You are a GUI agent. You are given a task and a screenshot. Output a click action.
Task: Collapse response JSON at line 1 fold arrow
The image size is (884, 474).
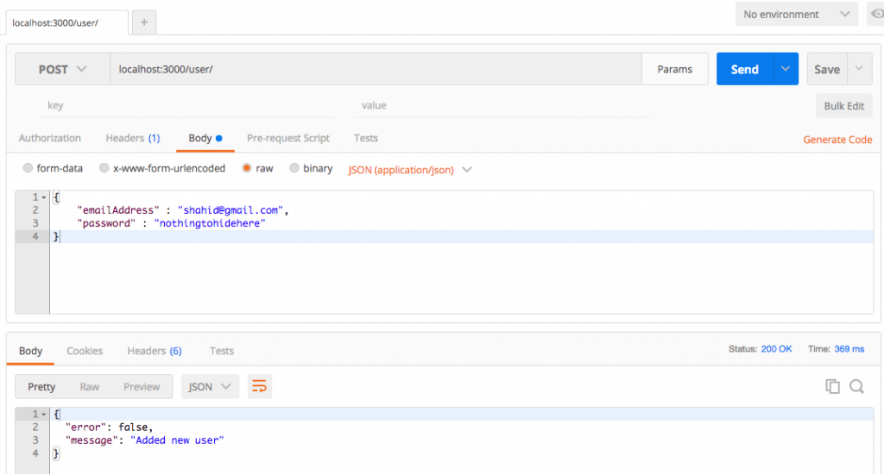point(44,415)
